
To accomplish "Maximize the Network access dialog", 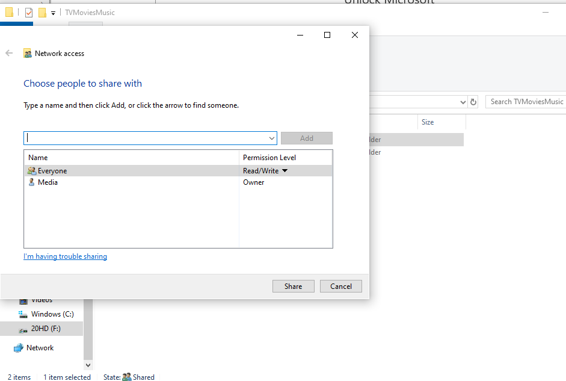I will click(x=327, y=35).
